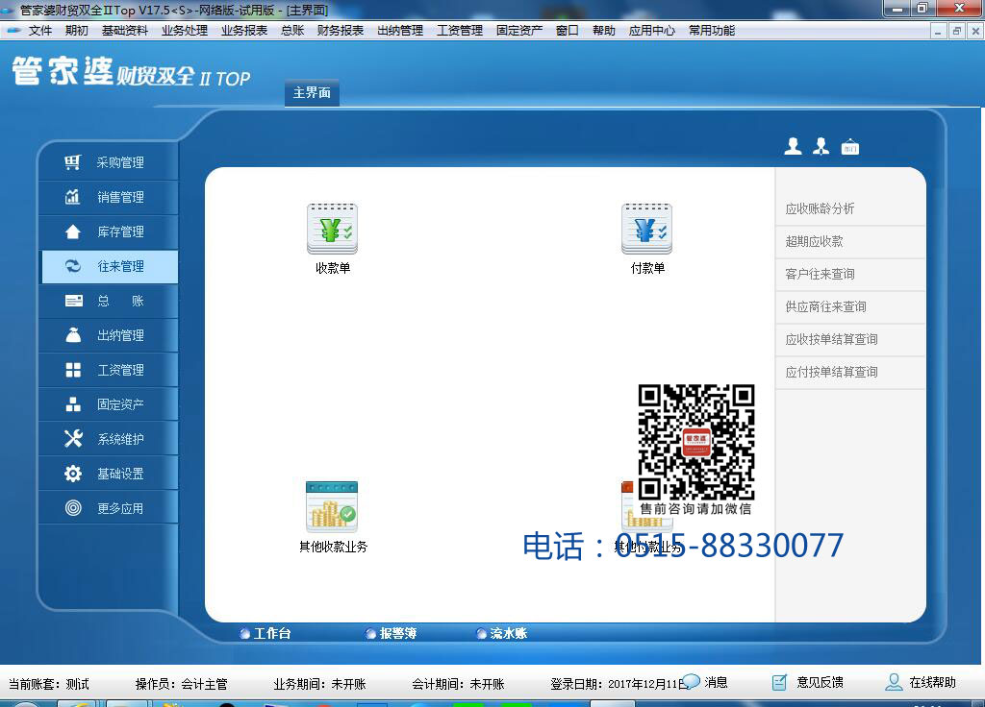Screen dimensions: 985x707
Task: Open the 付款单 payment icon
Action: [647, 229]
